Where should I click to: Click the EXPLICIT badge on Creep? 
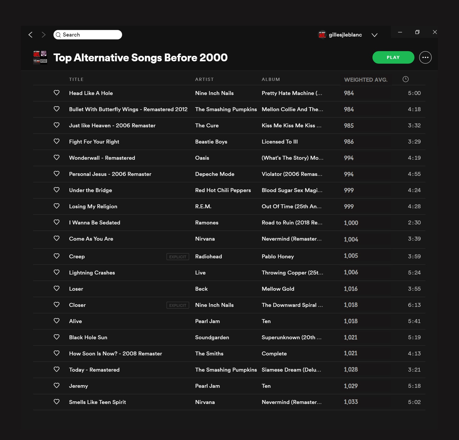pyautogui.click(x=178, y=257)
